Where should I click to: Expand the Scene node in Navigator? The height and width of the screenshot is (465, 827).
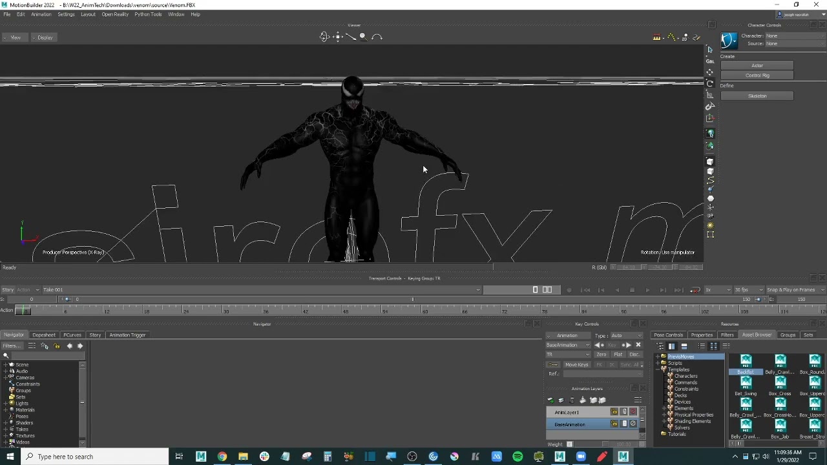point(6,365)
